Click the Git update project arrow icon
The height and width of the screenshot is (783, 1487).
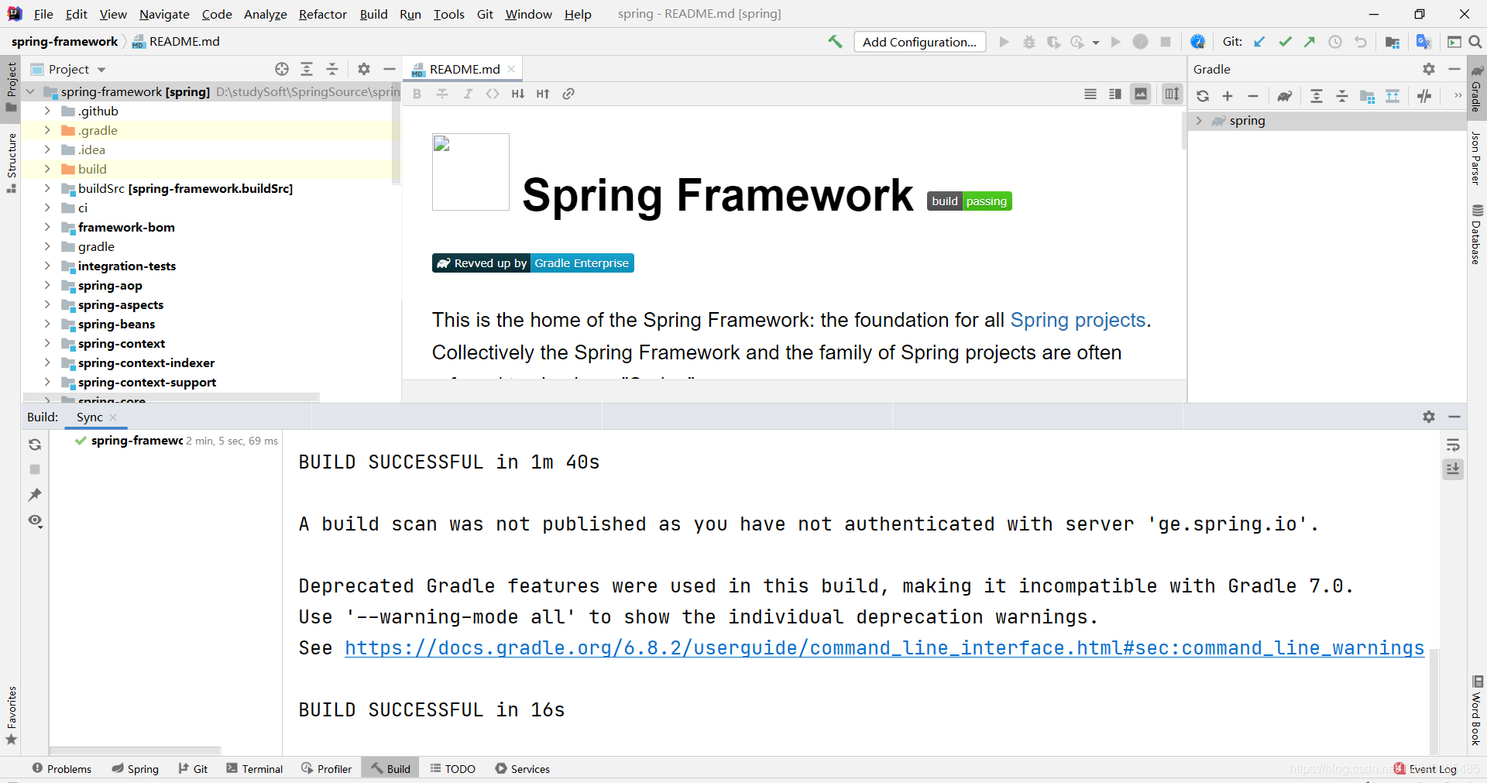coord(1259,42)
